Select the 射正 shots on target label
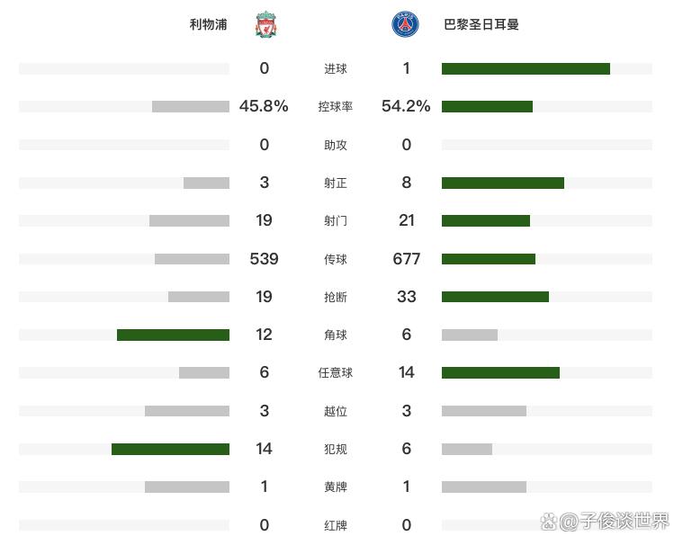This screenshot has height=545, width=683. [336, 183]
